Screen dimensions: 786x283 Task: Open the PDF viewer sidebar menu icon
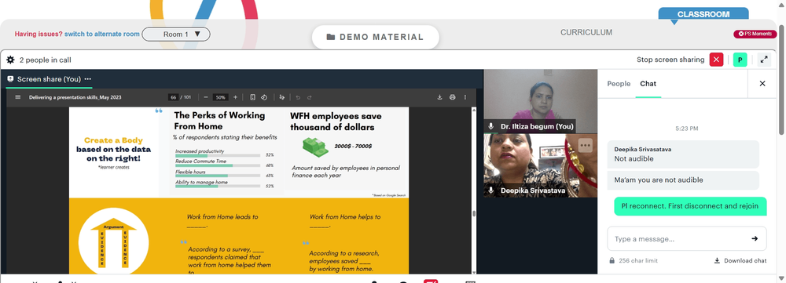pyautogui.click(x=17, y=97)
